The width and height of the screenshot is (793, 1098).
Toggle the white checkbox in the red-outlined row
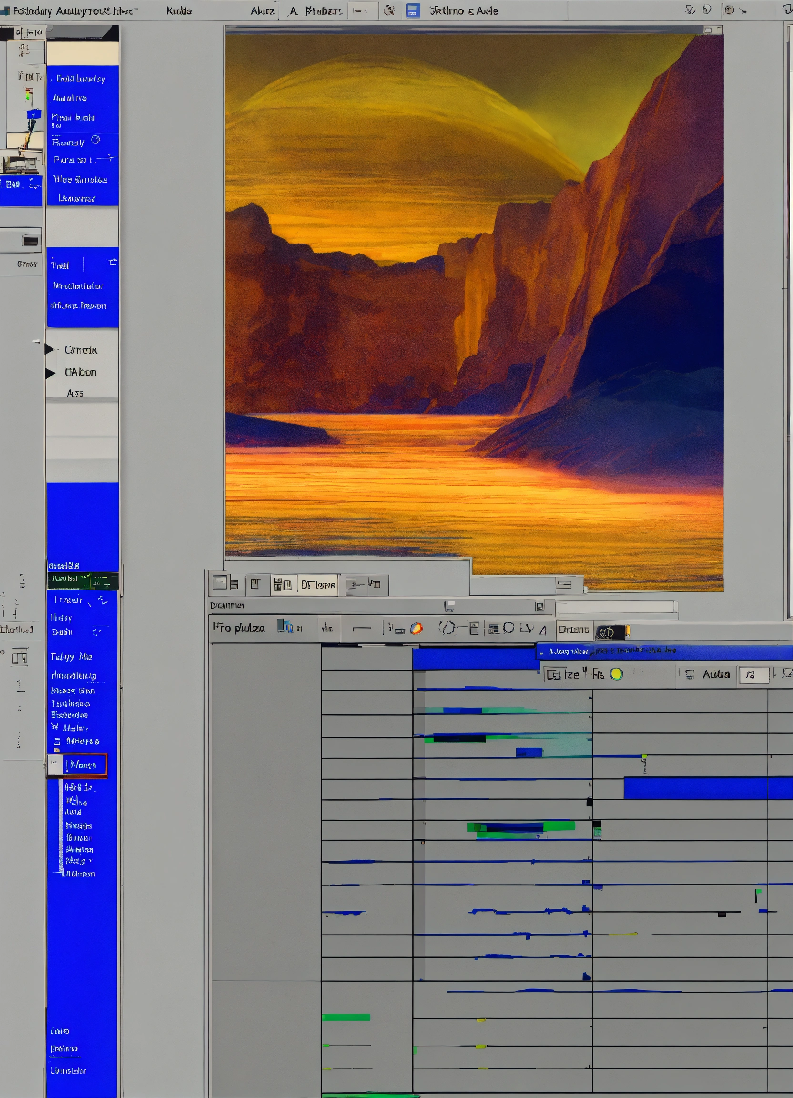(x=55, y=765)
